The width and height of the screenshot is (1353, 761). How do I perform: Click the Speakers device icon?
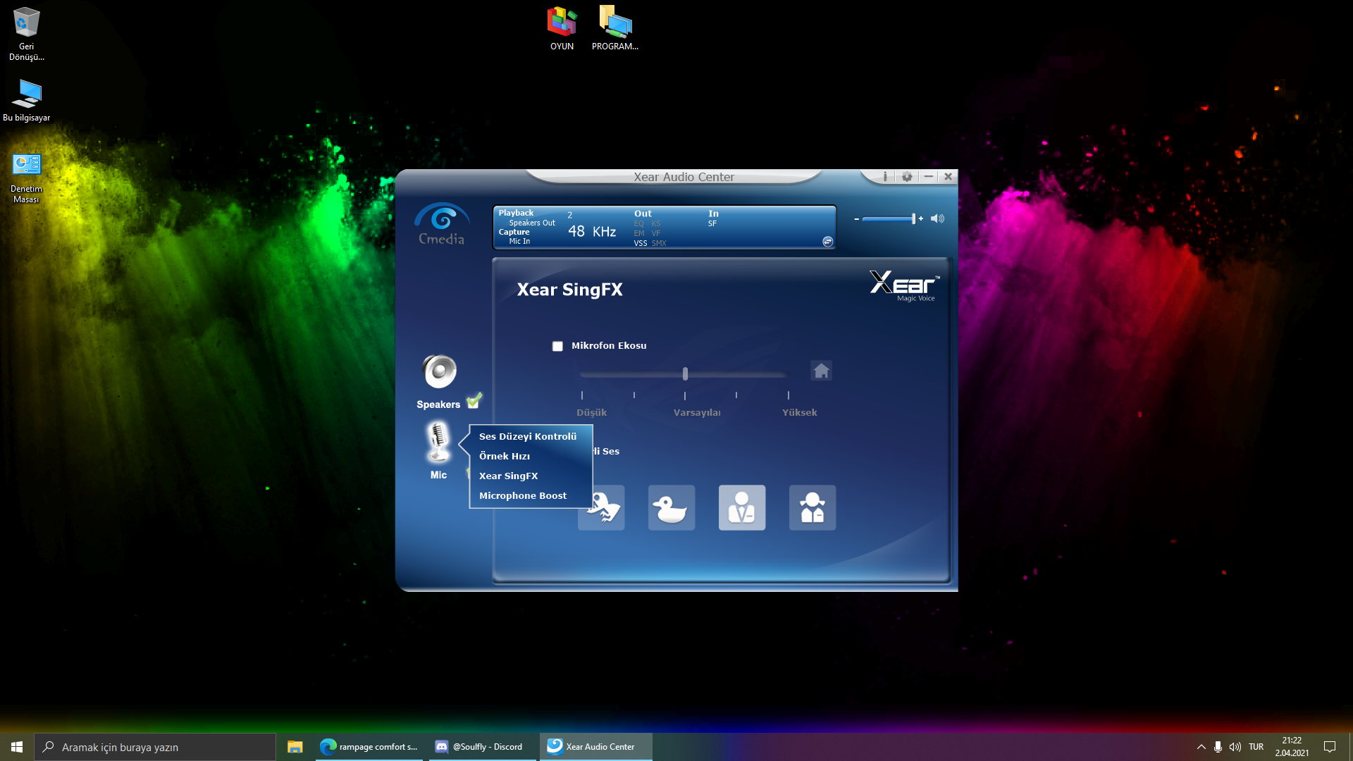pos(439,372)
